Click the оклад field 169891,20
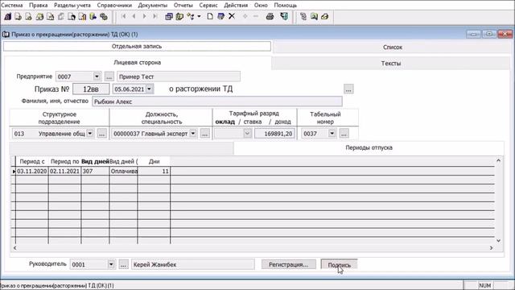Image resolution: width=515 pixels, height=290 pixels. pos(274,134)
